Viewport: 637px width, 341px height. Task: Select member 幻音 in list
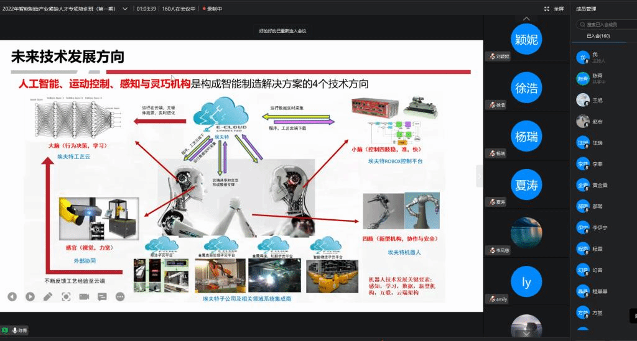pos(605,270)
